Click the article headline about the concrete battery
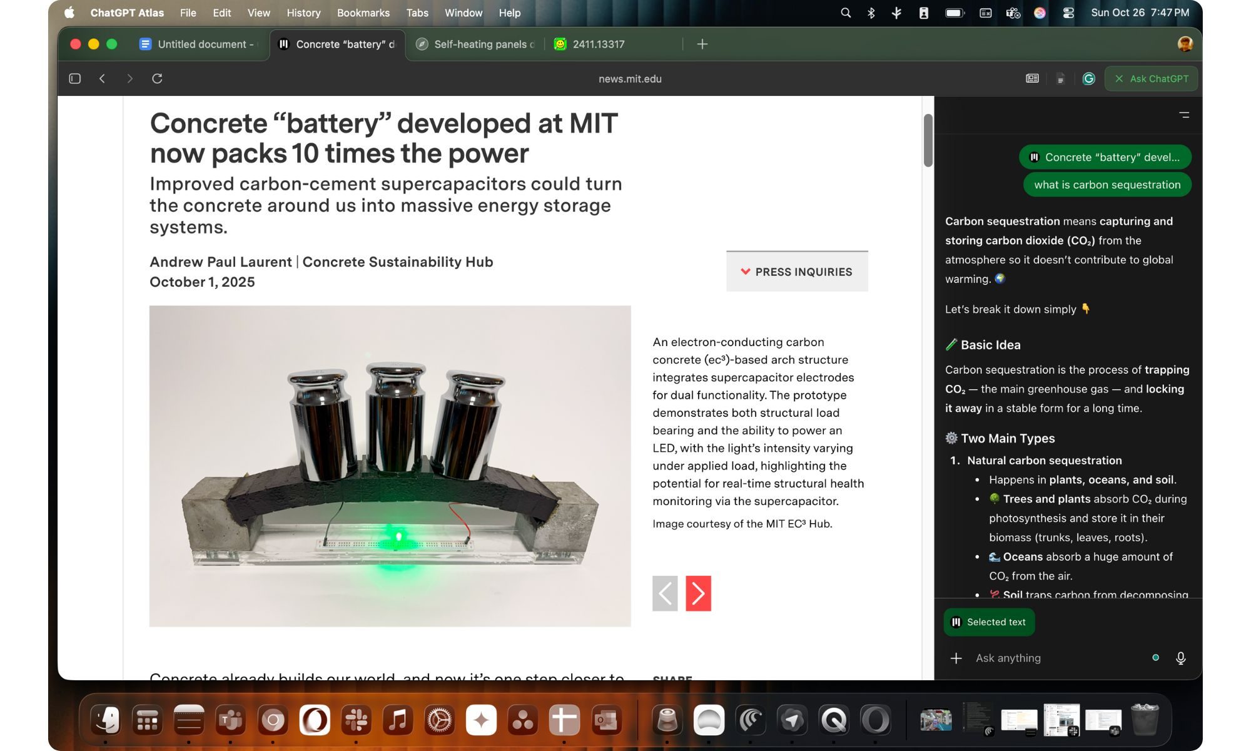 coord(383,138)
